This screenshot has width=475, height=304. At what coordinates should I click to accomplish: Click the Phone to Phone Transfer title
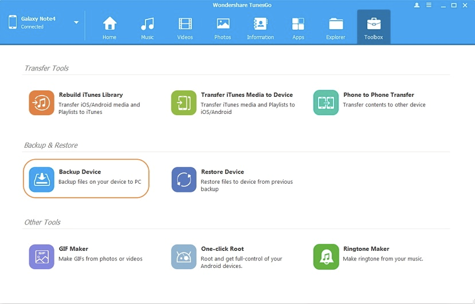pos(378,95)
